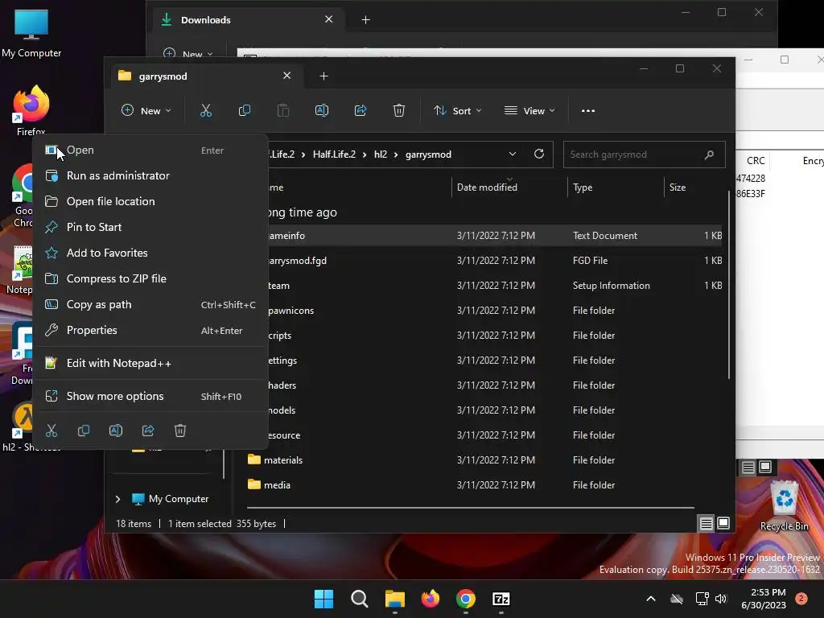This screenshot has height=618, width=824.
Task: Click the horizontal scrollbar under file list
Action: pos(470,508)
